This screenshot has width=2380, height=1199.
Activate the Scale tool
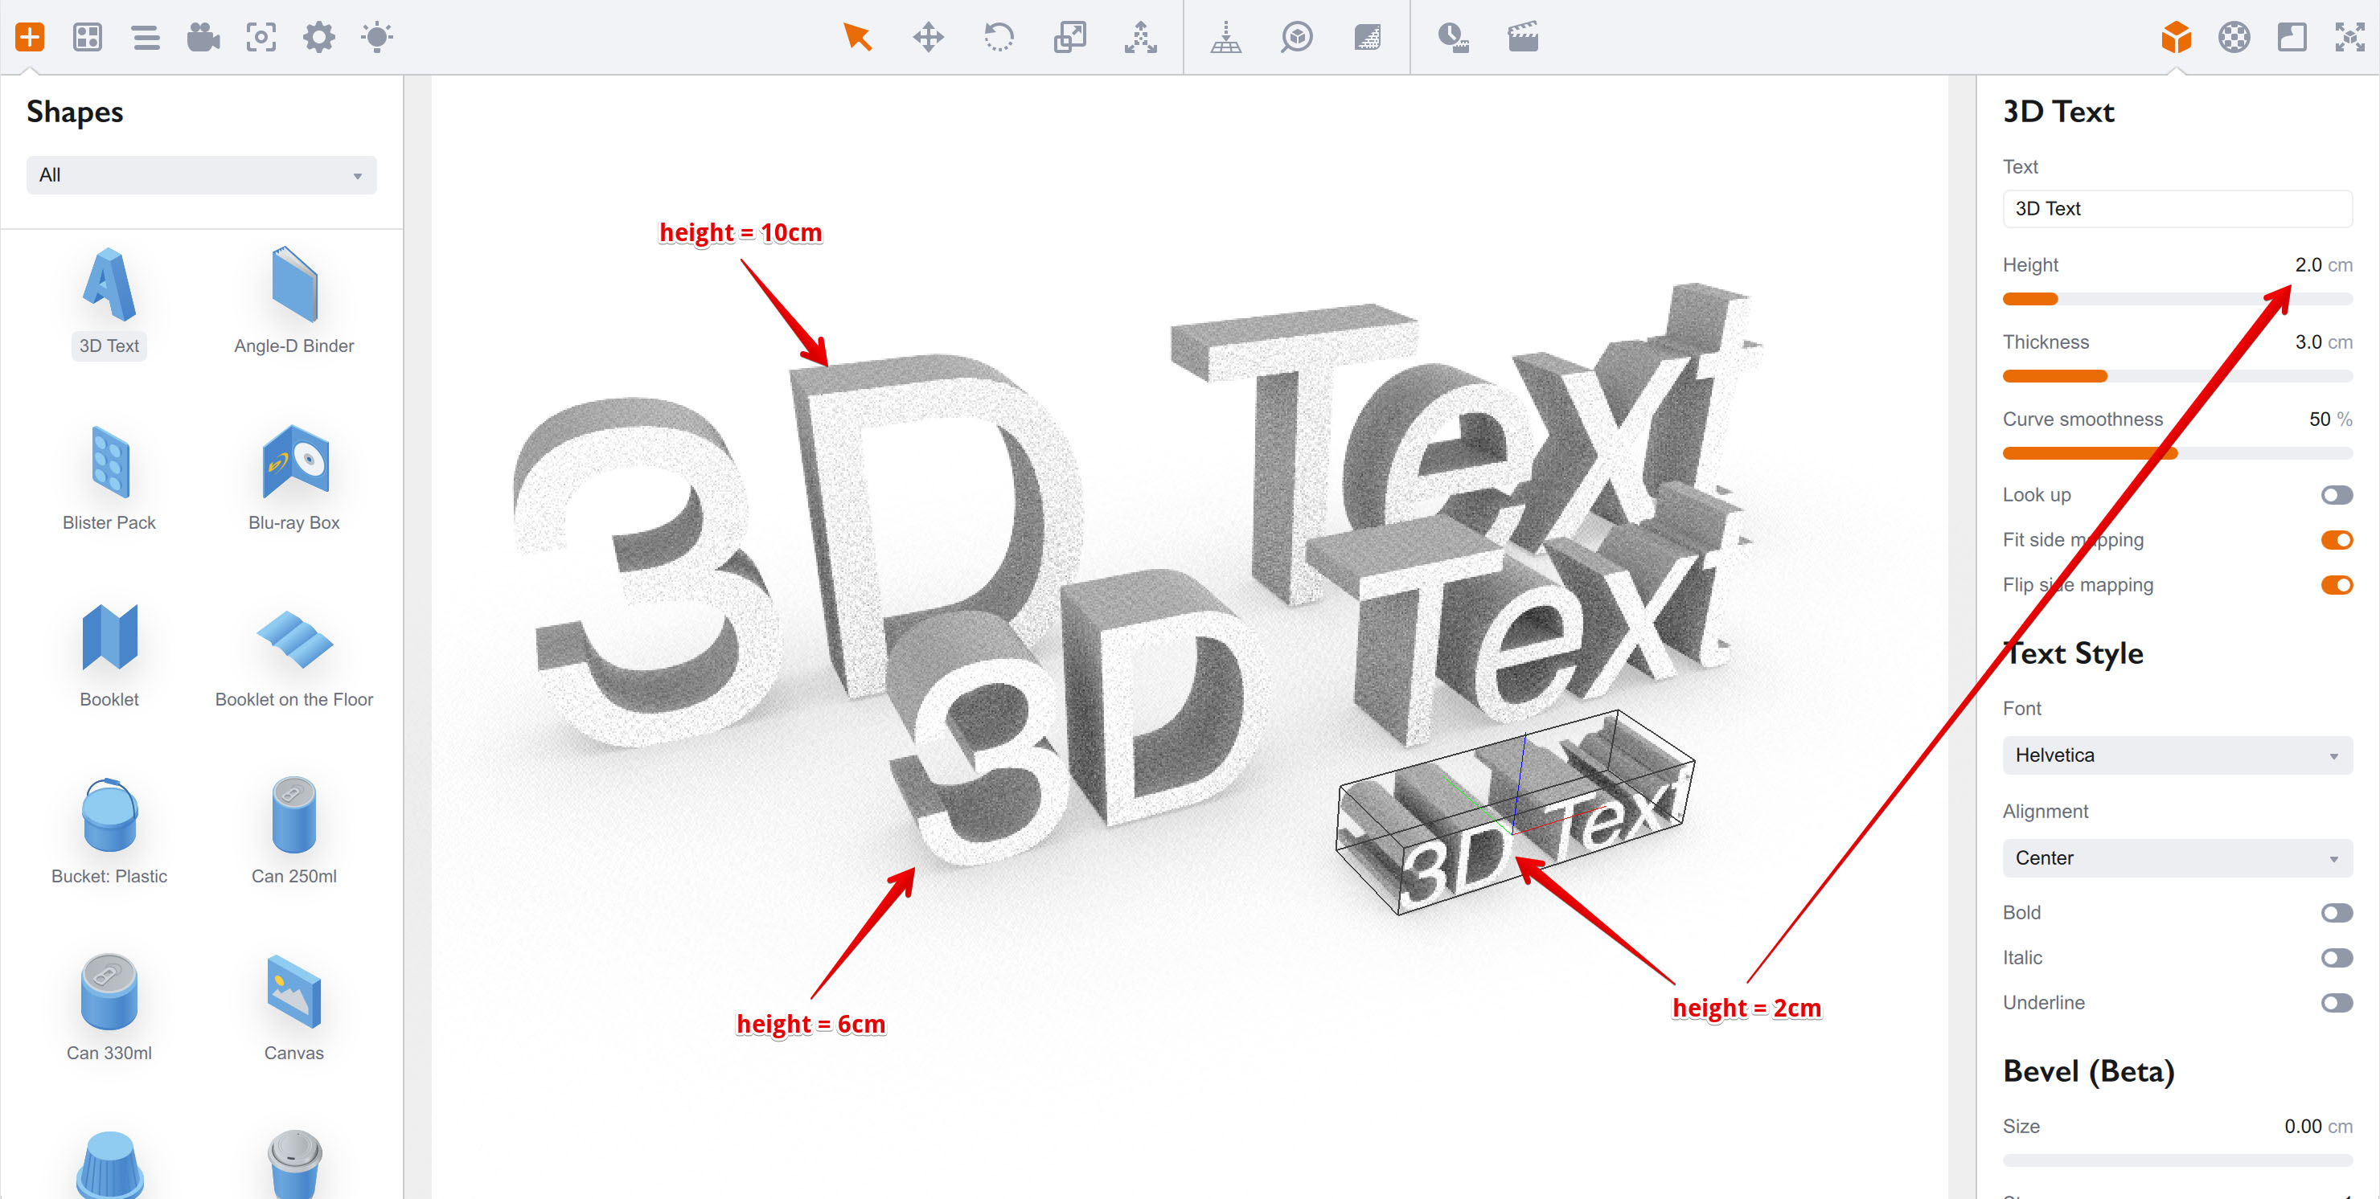click(x=1070, y=37)
